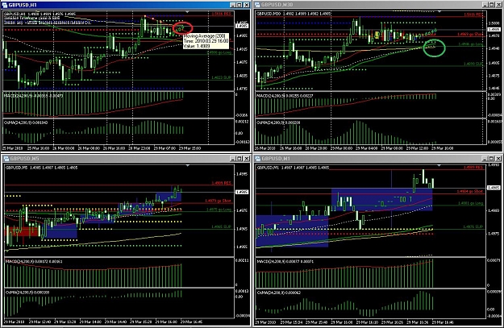Viewport: 504px width, 328px height.
Task: Click the GBPUSD,H1 window title icon
Action: coord(5,5)
